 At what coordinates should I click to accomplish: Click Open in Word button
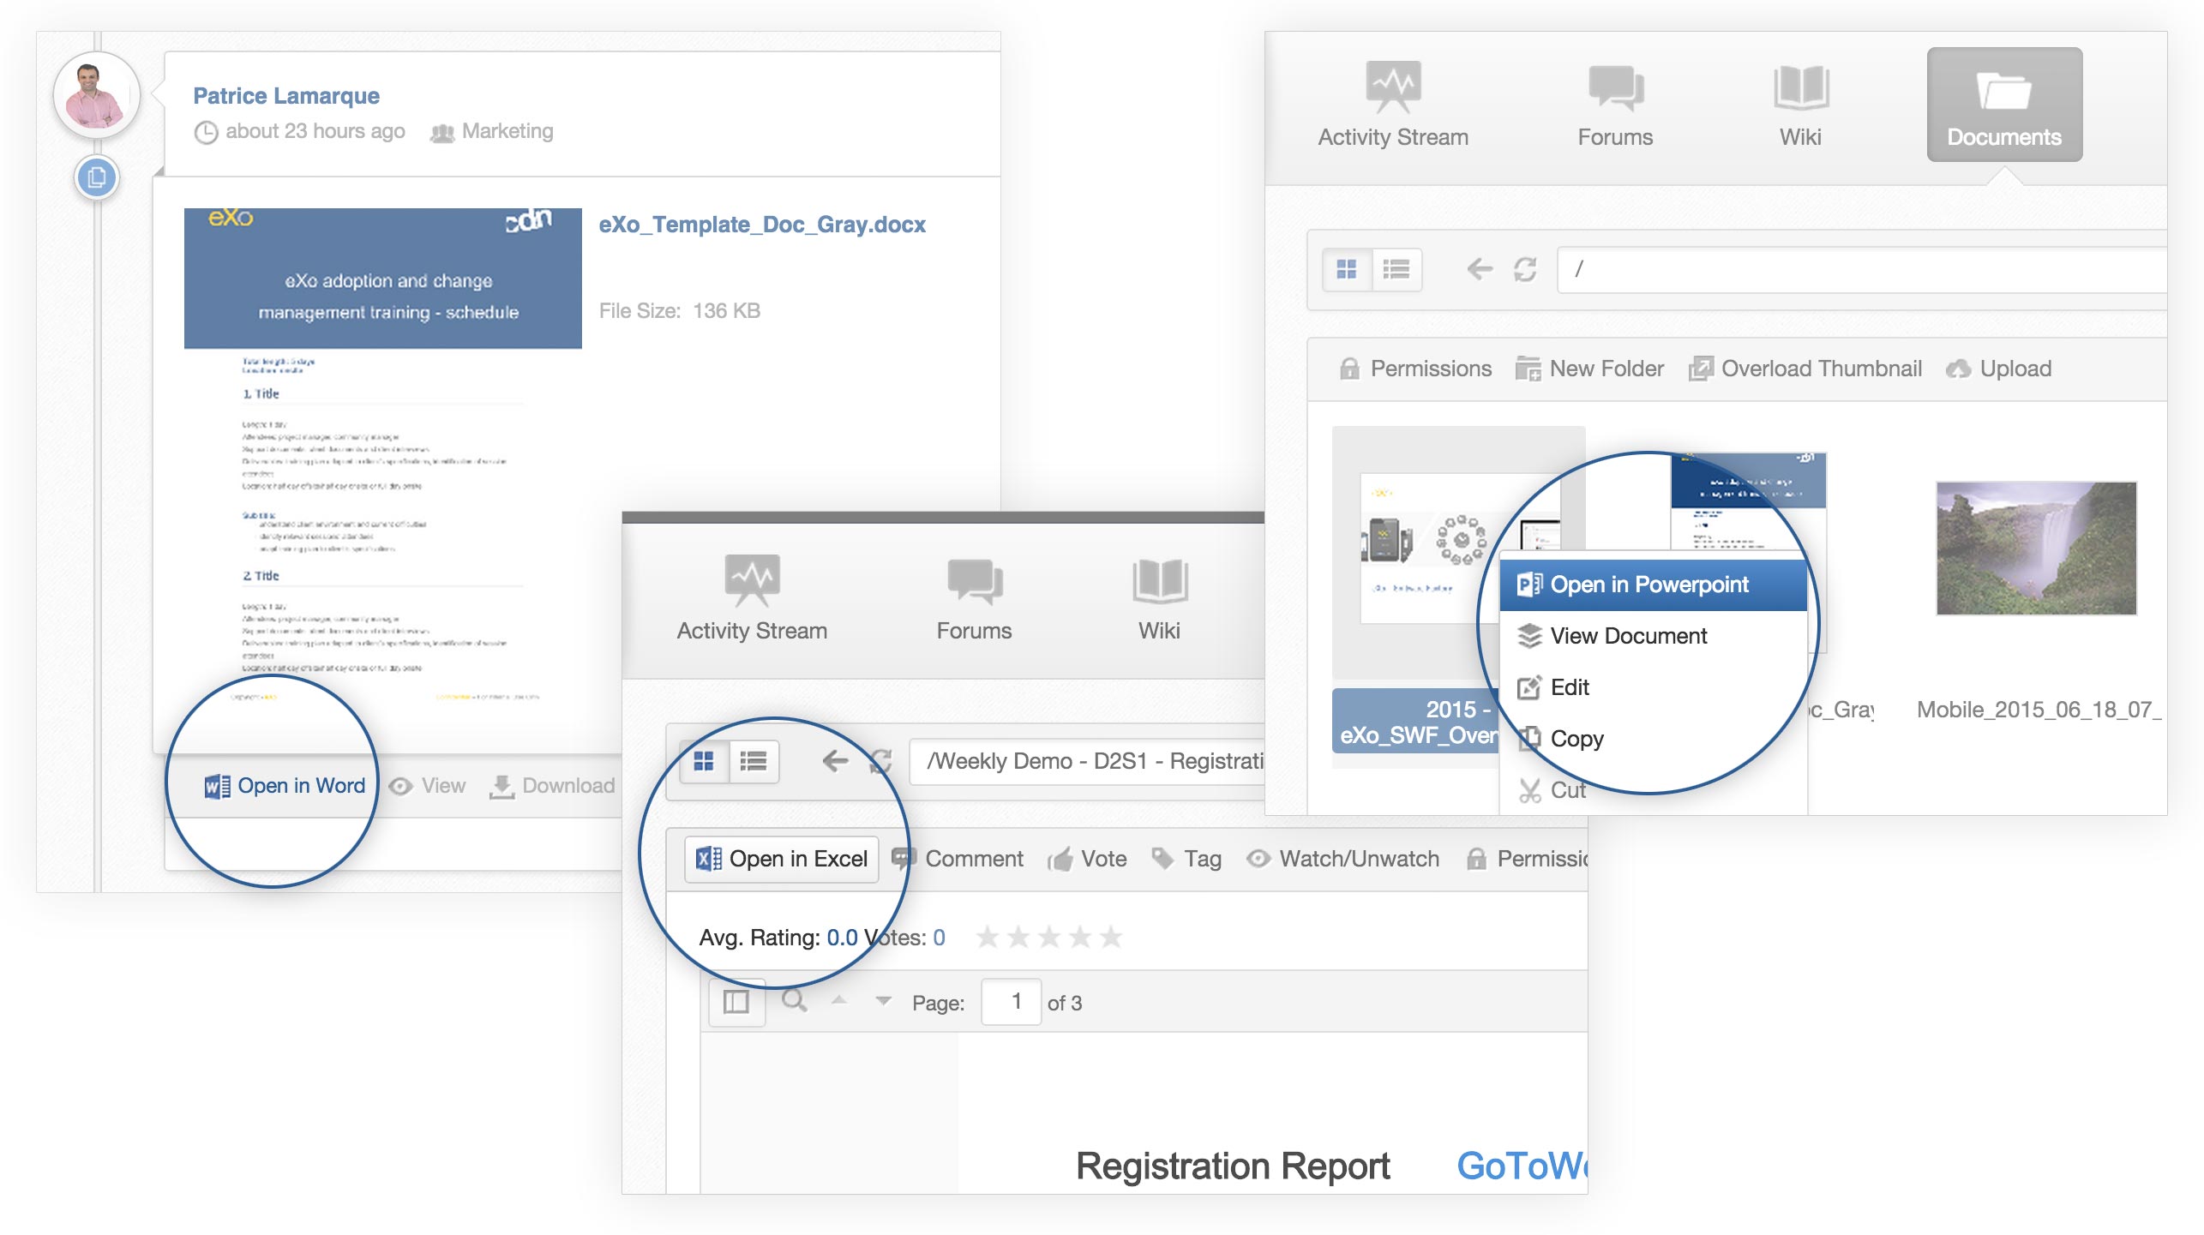(285, 786)
